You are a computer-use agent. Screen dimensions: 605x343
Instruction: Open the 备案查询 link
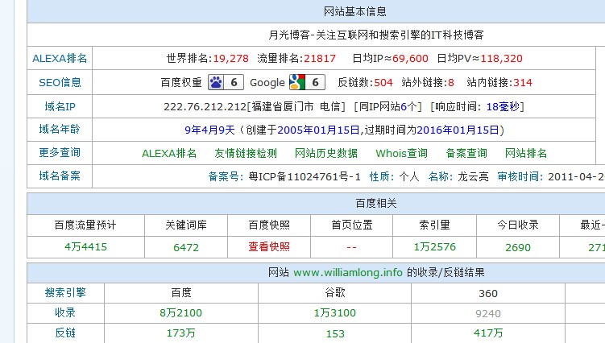point(466,153)
